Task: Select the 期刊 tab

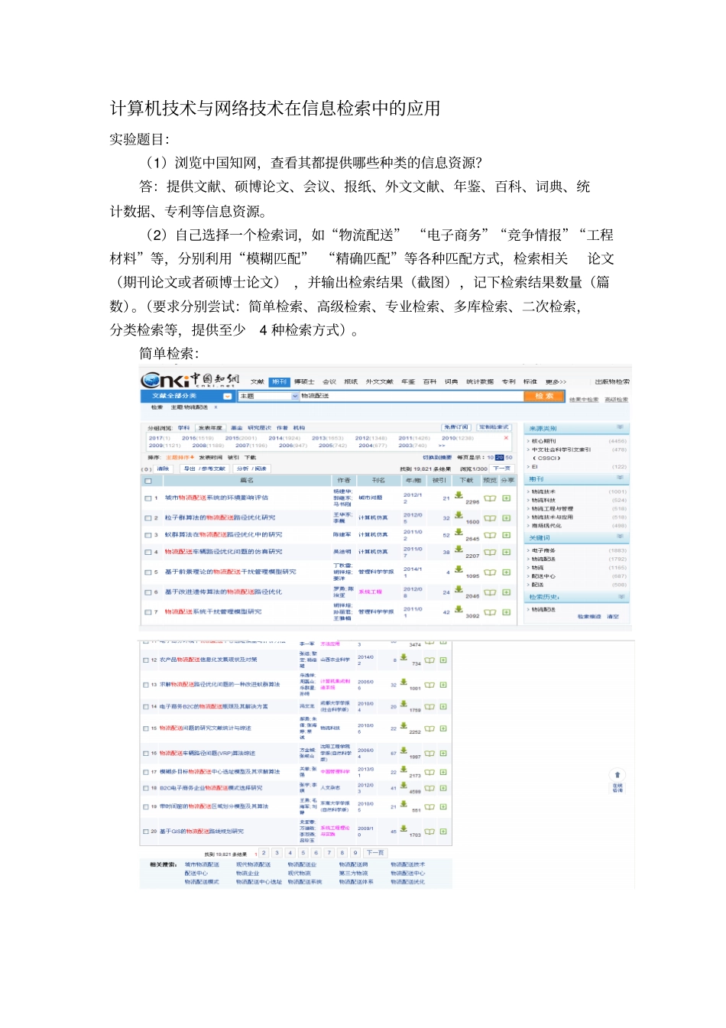Action: pos(280,381)
